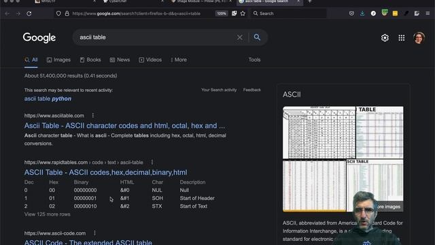
Task: Open the Google apps grid
Action: pos(402,38)
